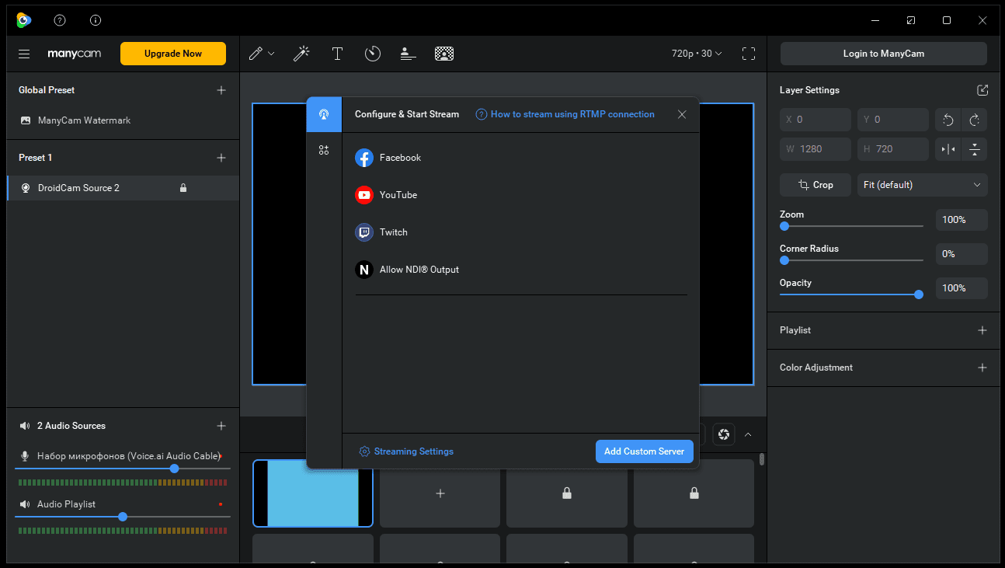Adjust the Zoom slider
Screen dimensions: 1005x568
(851, 226)
